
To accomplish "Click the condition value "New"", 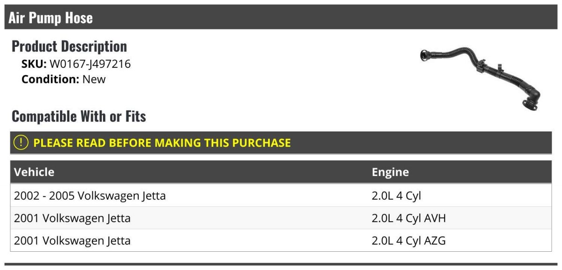I will tap(94, 79).
